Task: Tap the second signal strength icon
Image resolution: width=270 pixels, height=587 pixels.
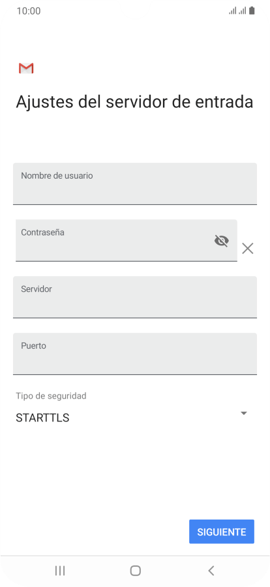Action: 243,11
